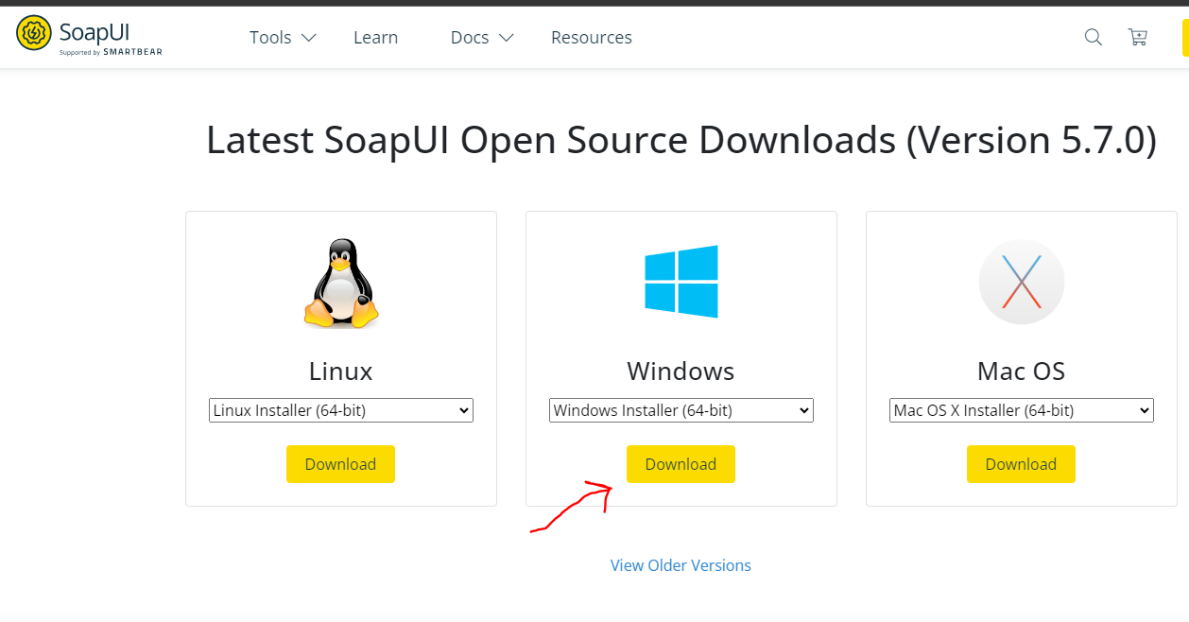
Task: Open the Resources menu item
Action: click(x=592, y=38)
